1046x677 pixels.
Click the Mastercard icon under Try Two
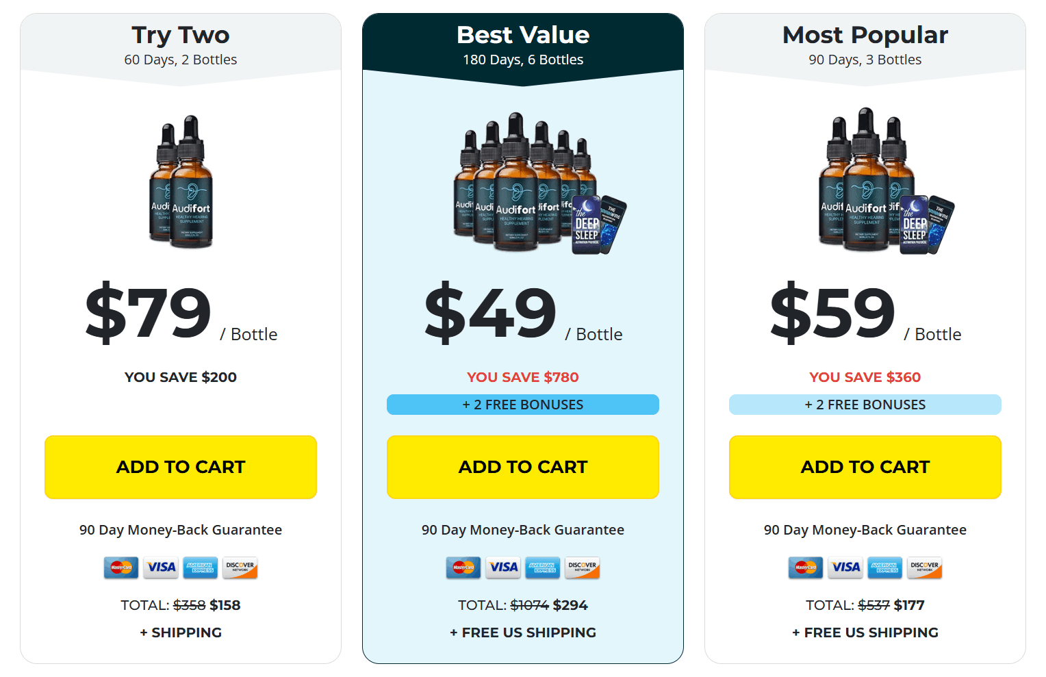click(120, 567)
